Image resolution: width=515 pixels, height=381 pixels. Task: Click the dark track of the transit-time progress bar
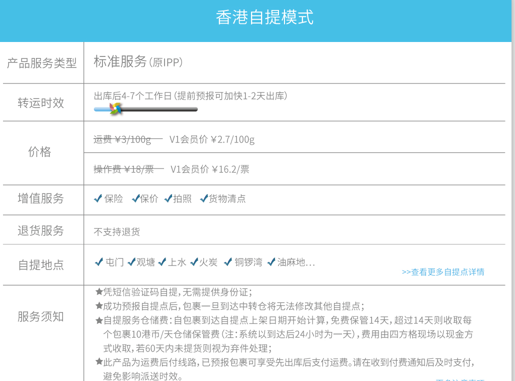[x=160, y=109]
